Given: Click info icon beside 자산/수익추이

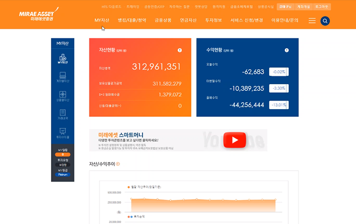Looking at the screenshot, I should 118,164.
